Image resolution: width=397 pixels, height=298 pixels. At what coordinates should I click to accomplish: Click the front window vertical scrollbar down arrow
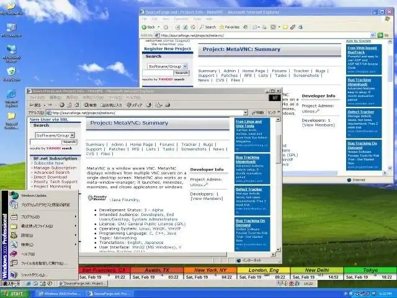[278, 250]
